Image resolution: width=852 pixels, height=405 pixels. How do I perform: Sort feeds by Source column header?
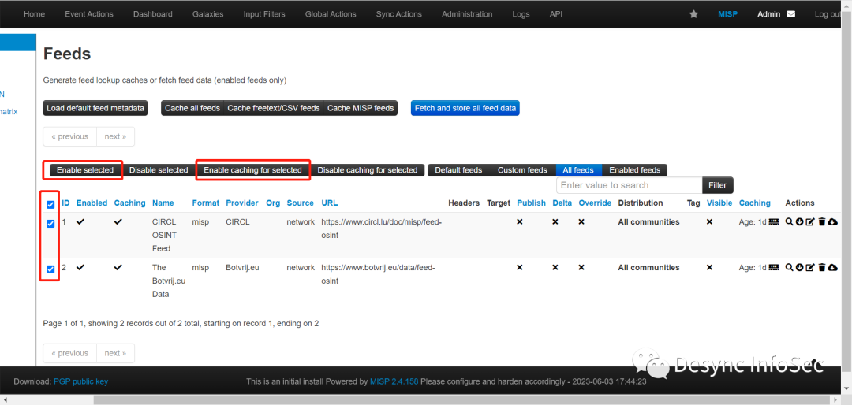point(300,202)
